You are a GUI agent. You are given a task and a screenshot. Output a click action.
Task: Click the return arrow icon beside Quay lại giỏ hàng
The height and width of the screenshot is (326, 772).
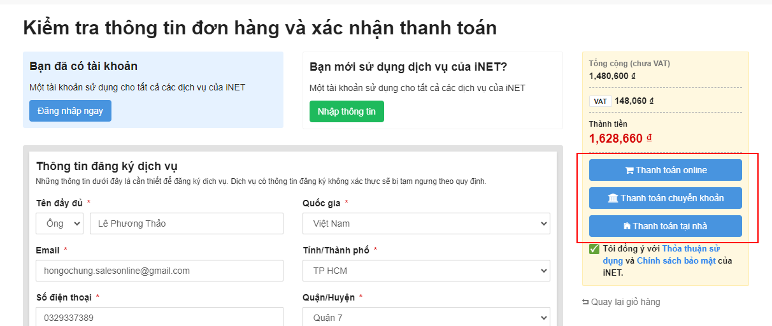585,302
